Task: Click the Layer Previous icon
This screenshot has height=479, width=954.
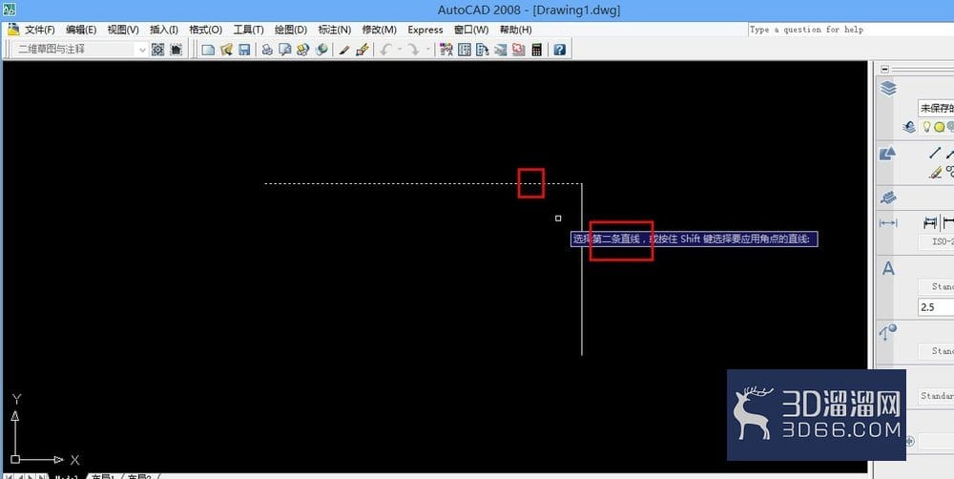Action: (x=909, y=127)
